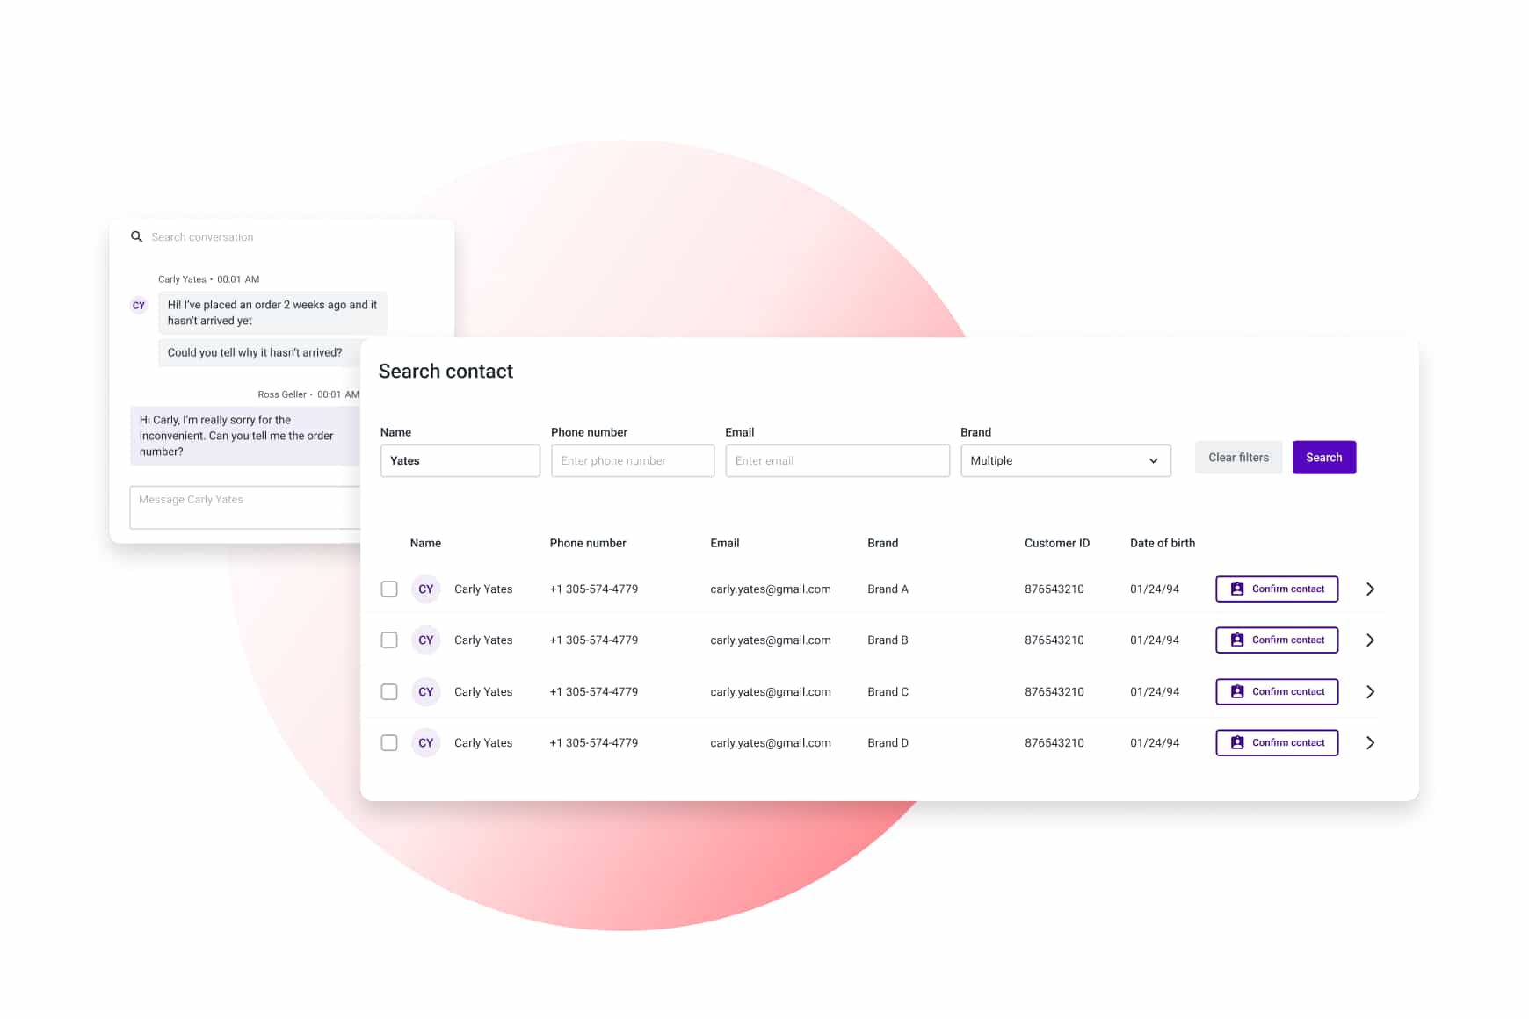Click the CY avatar in the Brand D row
The height and width of the screenshot is (1019, 1529).
(x=425, y=742)
